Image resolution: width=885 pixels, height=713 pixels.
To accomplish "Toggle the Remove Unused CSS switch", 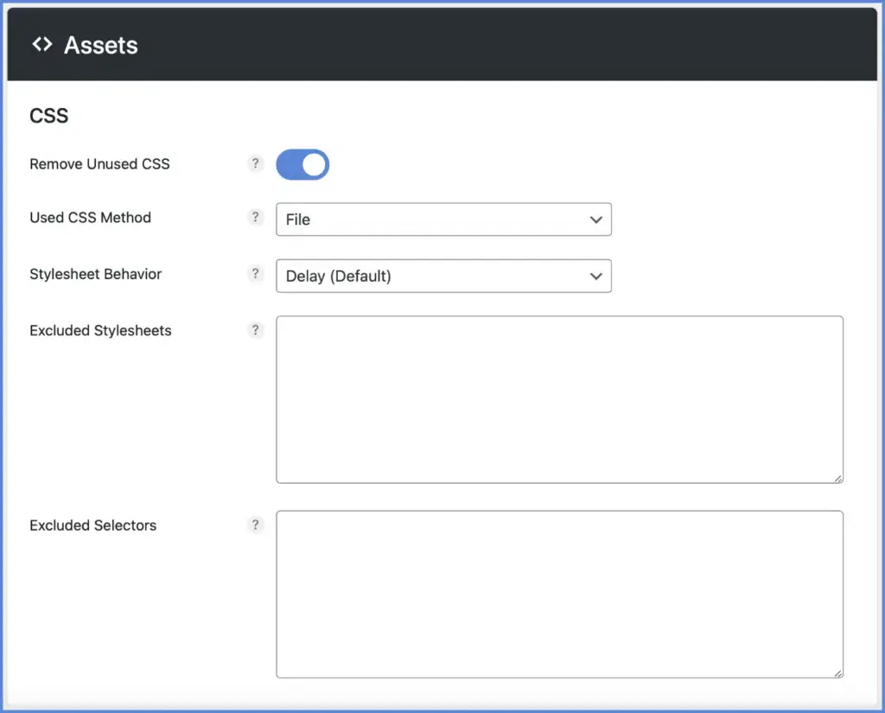I will tap(302, 164).
